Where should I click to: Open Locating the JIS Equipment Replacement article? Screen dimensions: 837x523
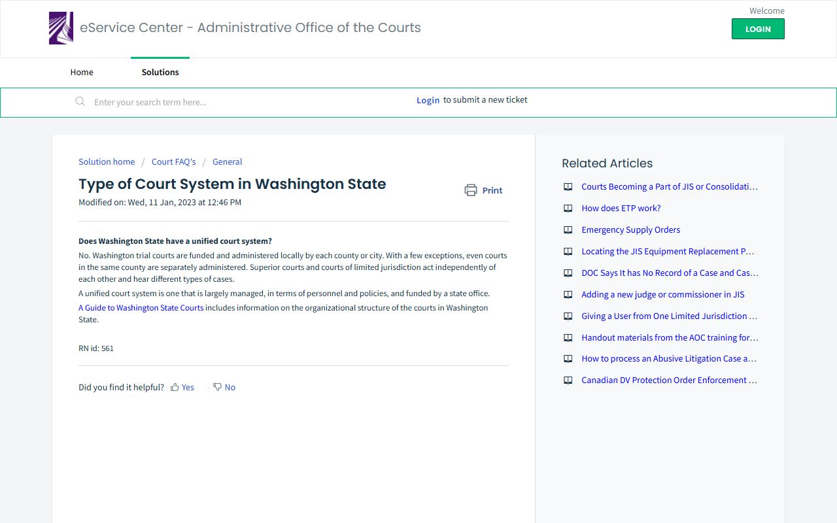click(x=668, y=252)
